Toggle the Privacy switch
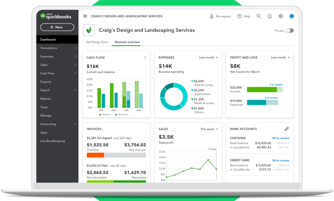The height and width of the screenshot is (201, 334). [x=290, y=31]
